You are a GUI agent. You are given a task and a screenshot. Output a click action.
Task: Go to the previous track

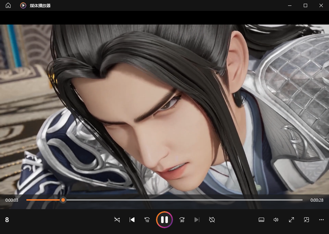point(132,220)
